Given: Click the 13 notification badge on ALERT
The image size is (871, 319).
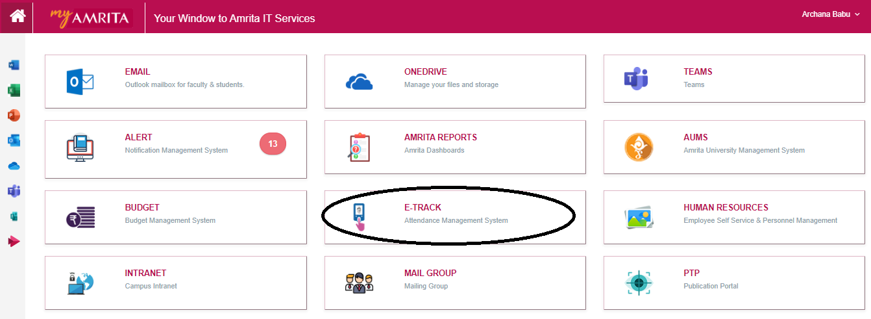Looking at the screenshot, I should click(273, 144).
